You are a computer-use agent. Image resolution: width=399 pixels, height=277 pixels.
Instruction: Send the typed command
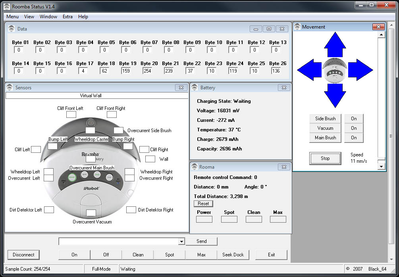202,241
